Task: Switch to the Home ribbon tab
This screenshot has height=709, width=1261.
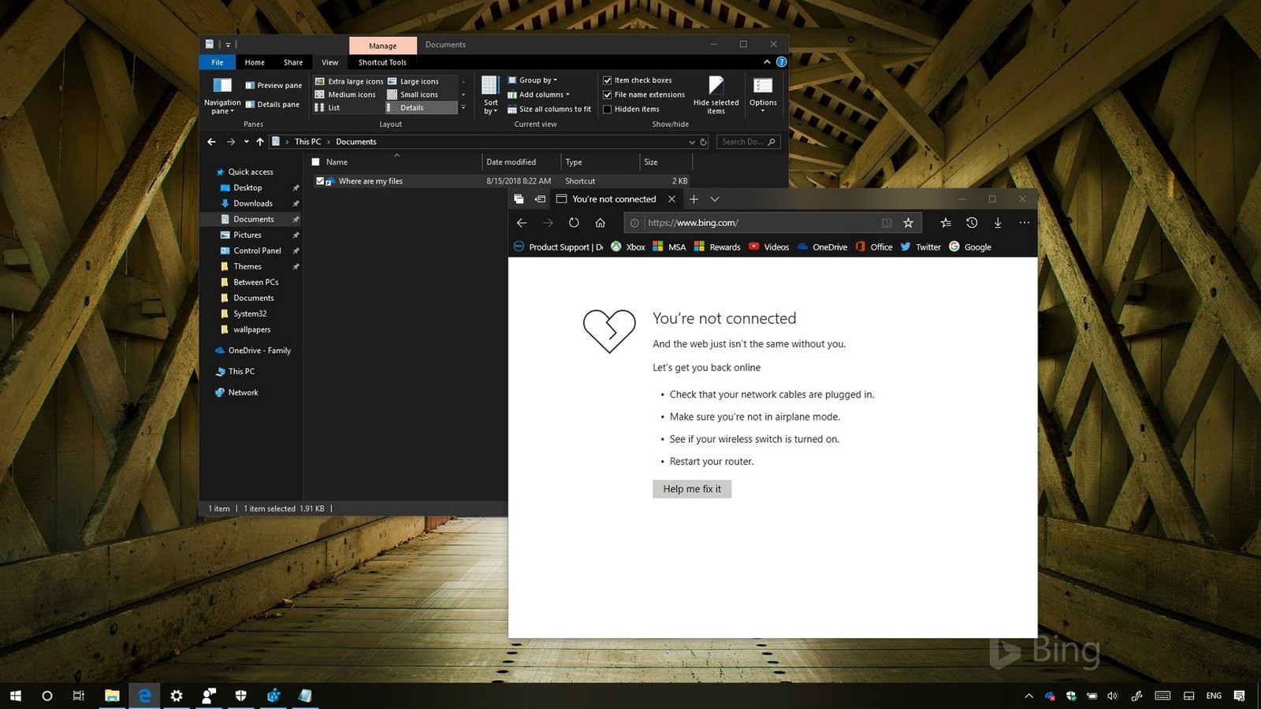Action: click(x=255, y=62)
